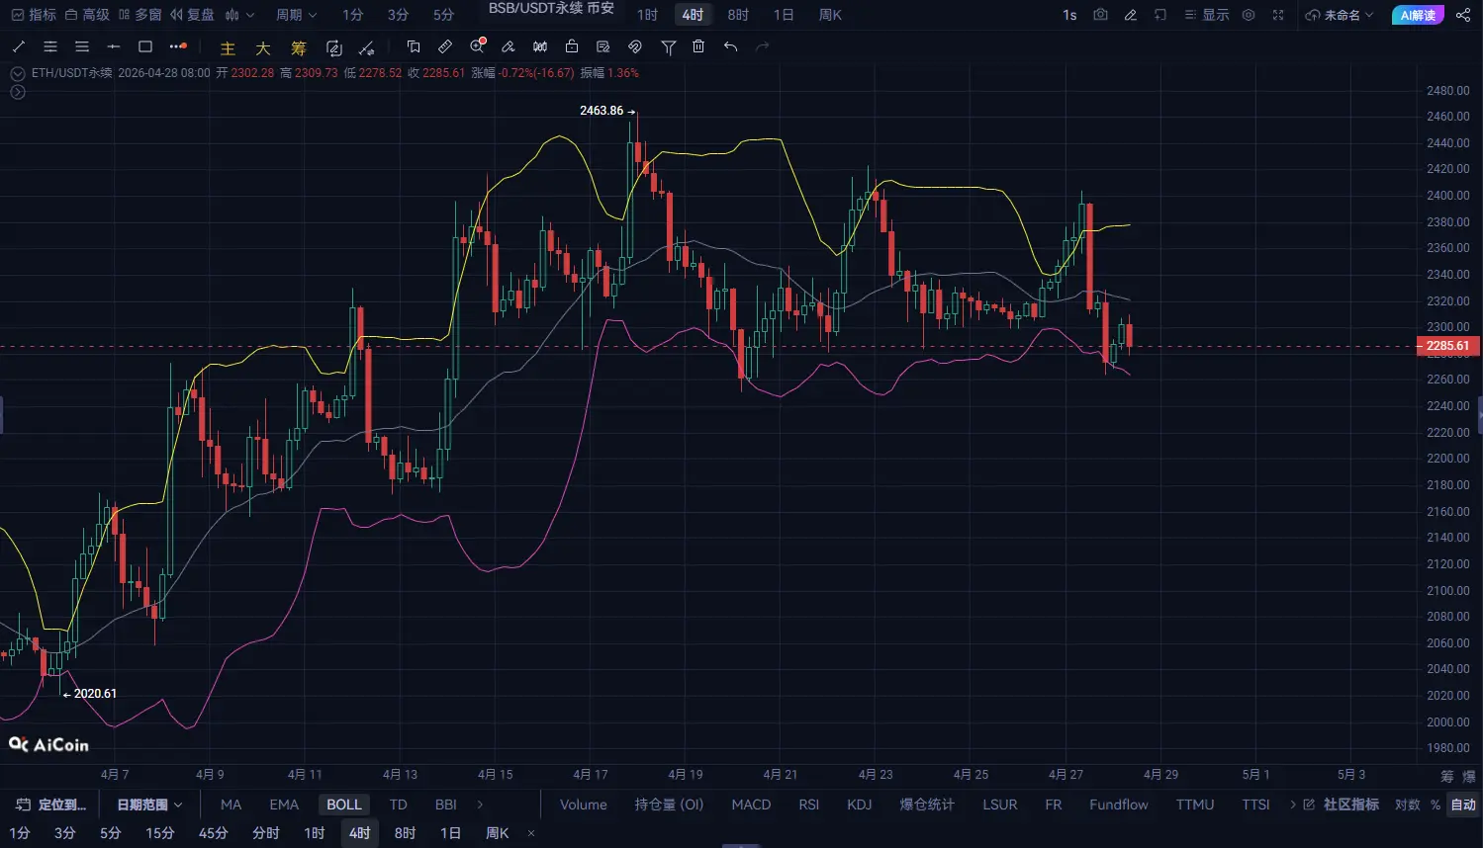This screenshot has width=1483, height=848.
Task: Expand the 日期范围 date range dropdown
Action: point(149,805)
